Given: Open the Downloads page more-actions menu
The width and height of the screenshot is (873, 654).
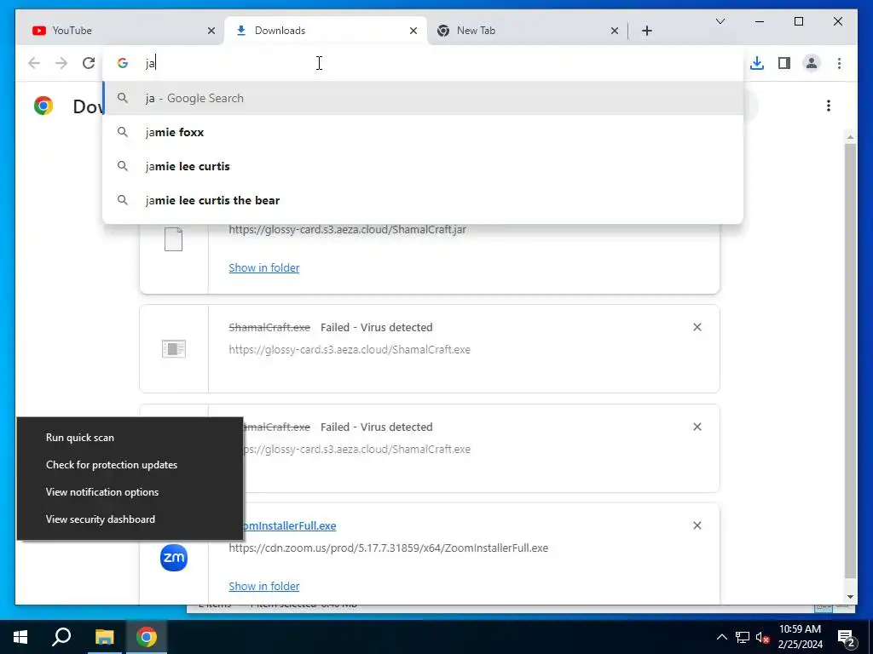Looking at the screenshot, I should click(829, 105).
